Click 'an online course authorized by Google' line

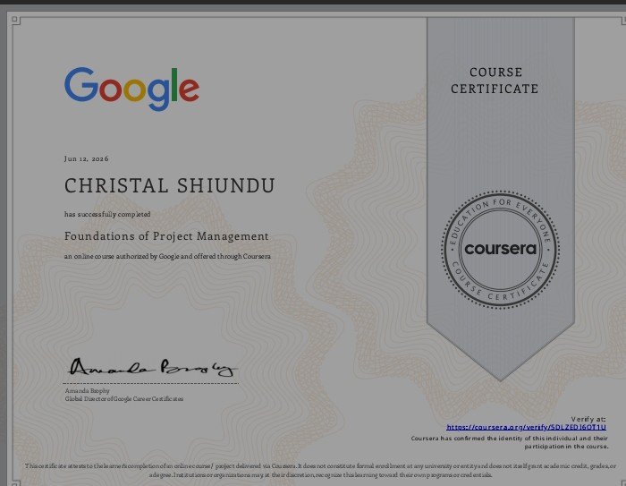[167, 256]
